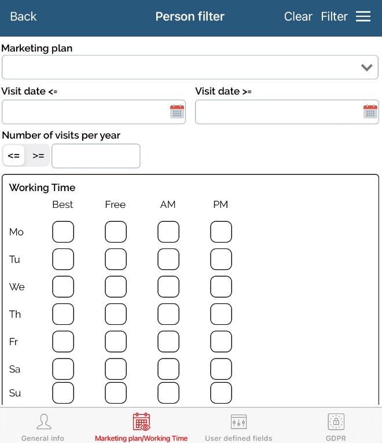Check the Friday PM checkbox

click(x=221, y=342)
